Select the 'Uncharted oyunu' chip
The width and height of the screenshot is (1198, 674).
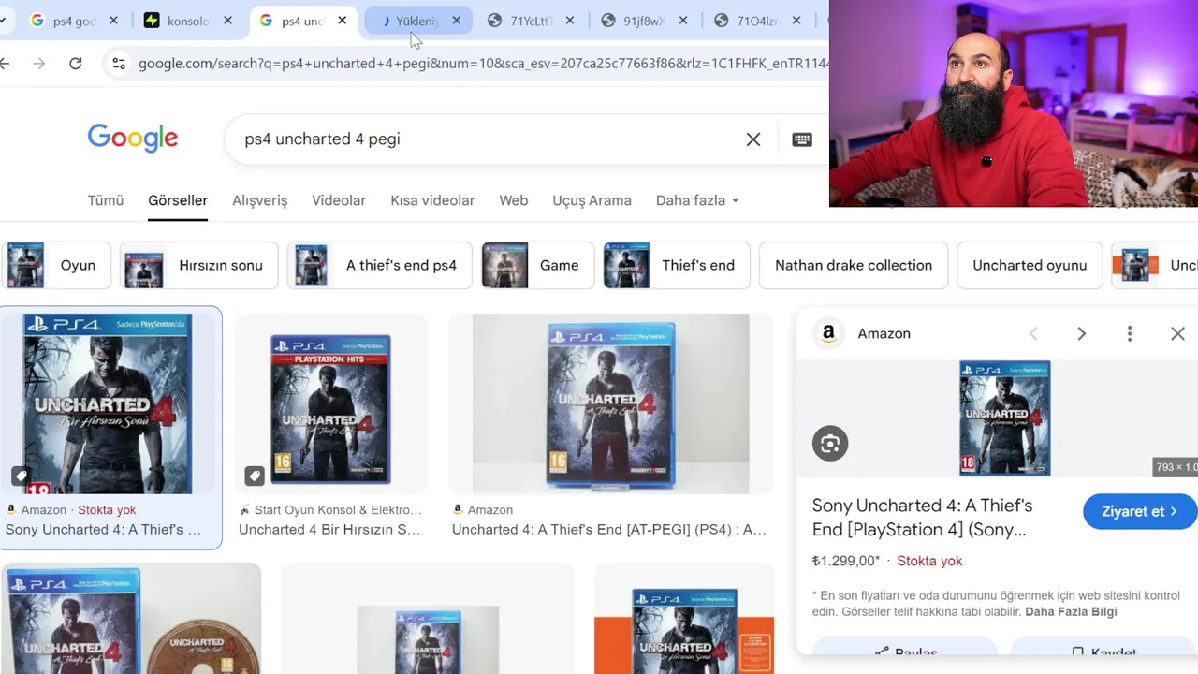(1030, 266)
